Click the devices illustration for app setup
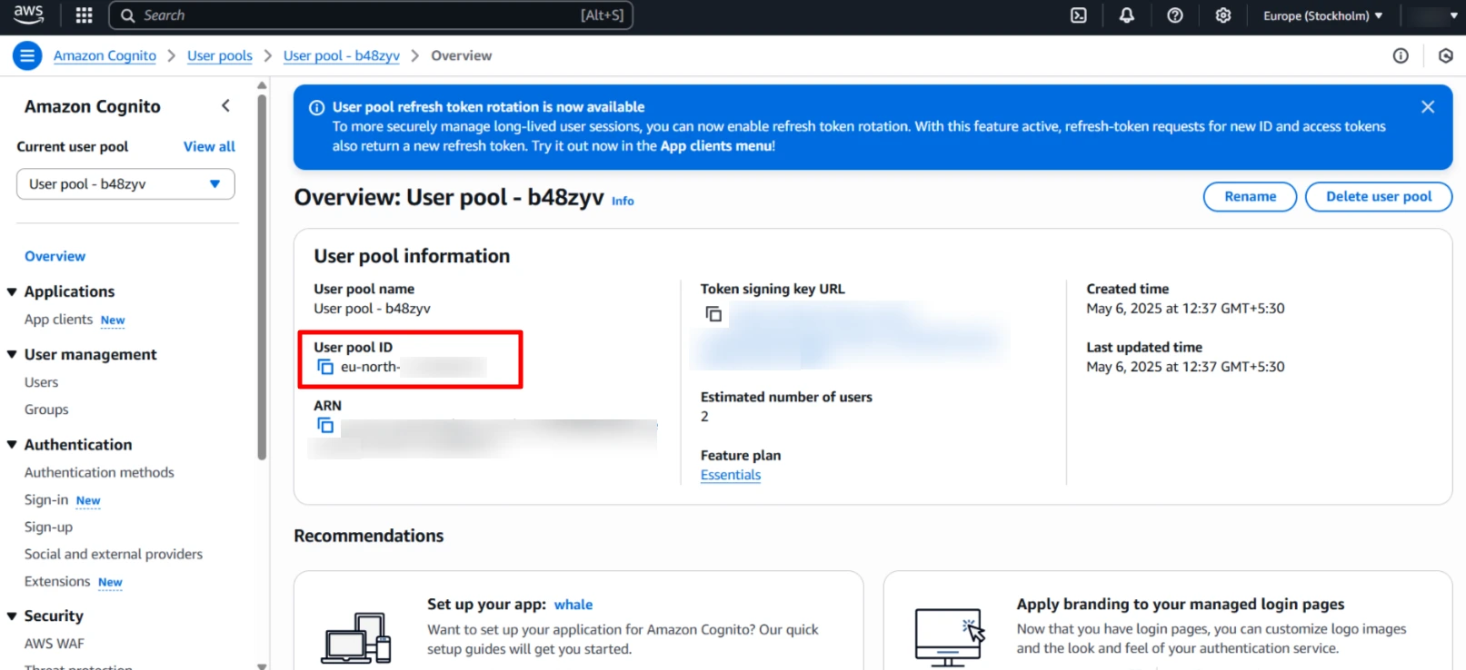 point(356,637)
